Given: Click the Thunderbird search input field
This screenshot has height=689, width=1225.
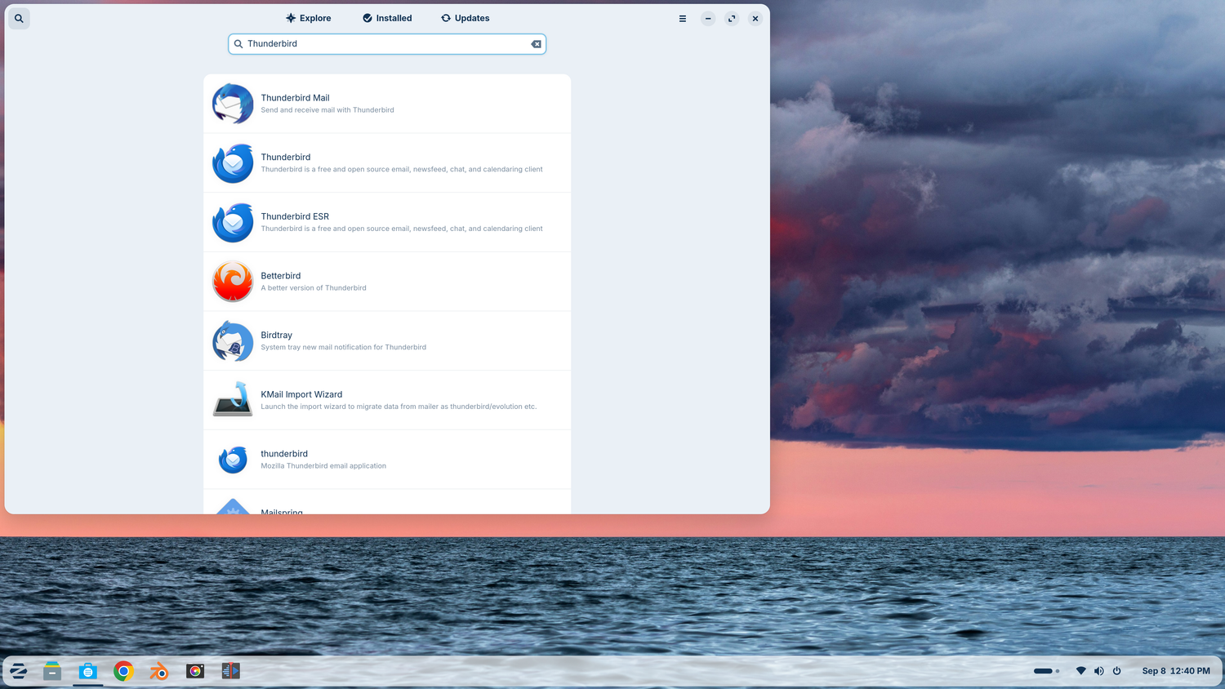Looking at the screenshot, I should point(387,44).
